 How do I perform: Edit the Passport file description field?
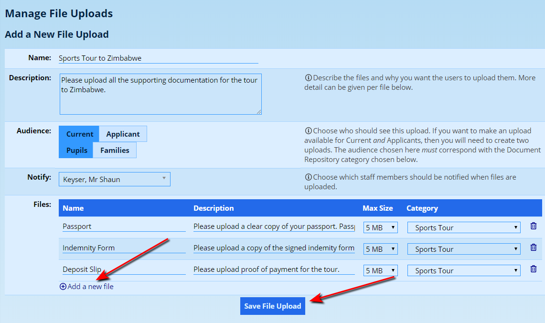[x=274, y=226]
